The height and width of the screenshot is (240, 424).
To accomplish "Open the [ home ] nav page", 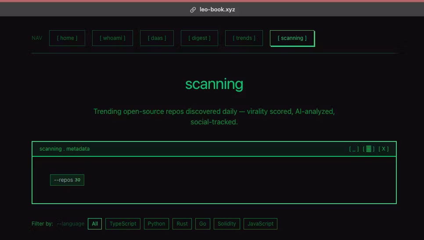I will tap(67, 38).
